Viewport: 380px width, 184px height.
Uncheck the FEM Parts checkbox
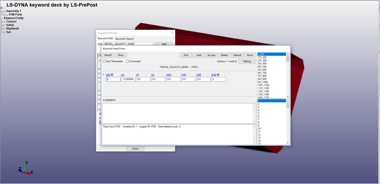[7, 15]
